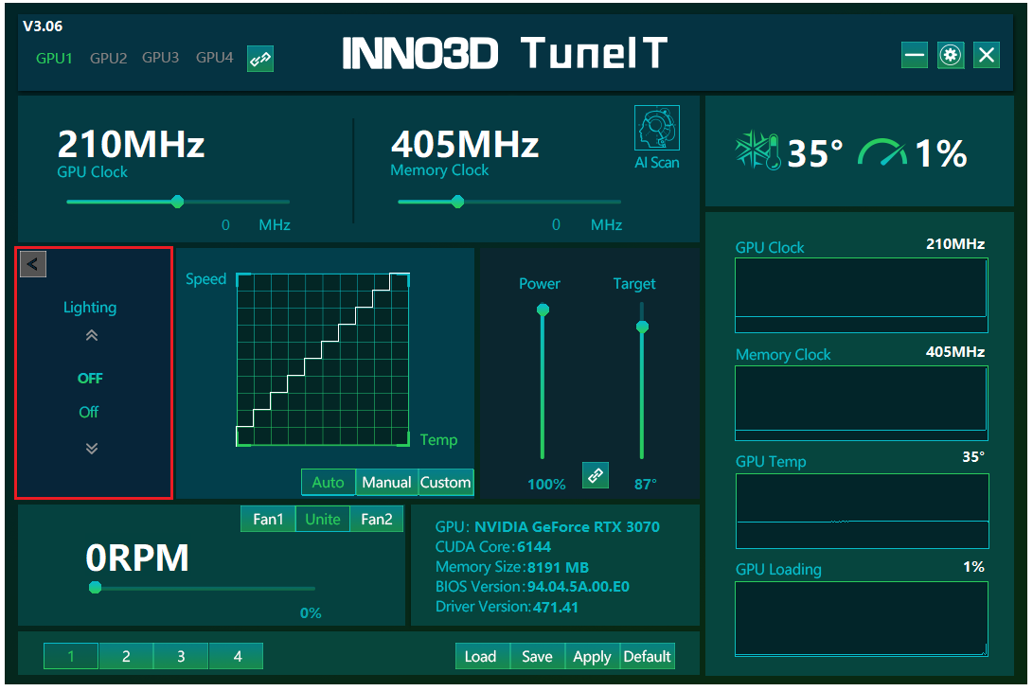This screenshot has height=691, width=1033.
Task: Switch to the GPU1 tab
Action: coord(54,58)
